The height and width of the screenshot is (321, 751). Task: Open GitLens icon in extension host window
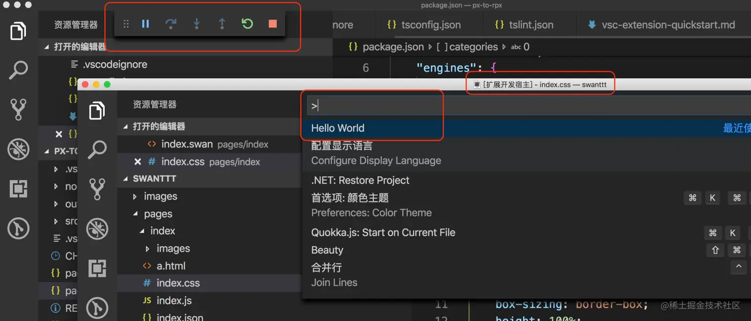tap(97, 308)
